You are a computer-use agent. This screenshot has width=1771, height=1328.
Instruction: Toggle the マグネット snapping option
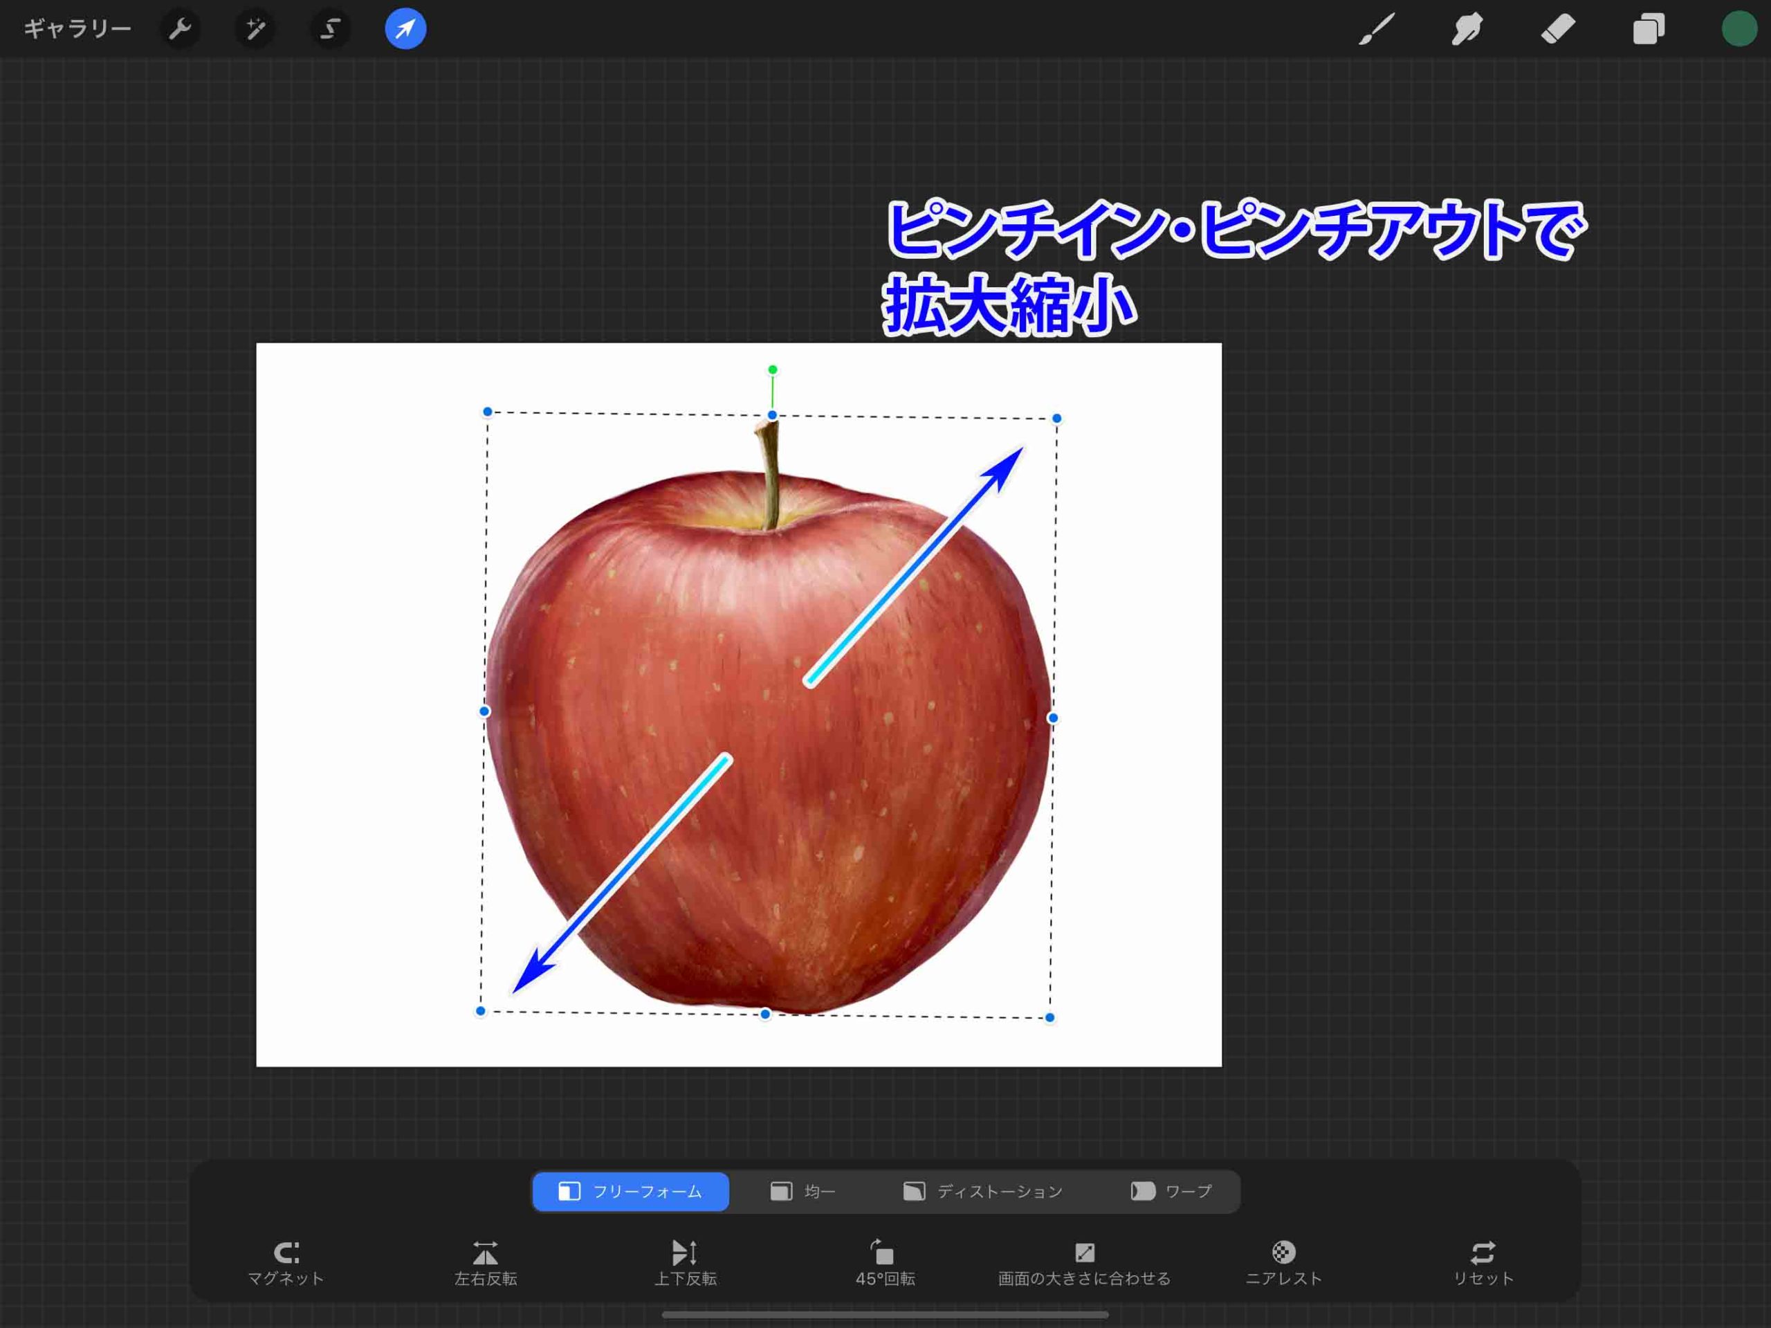(x=286, y=1262)
